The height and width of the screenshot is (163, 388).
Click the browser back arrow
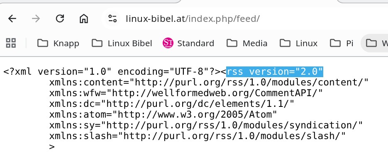tap(12, 19)
